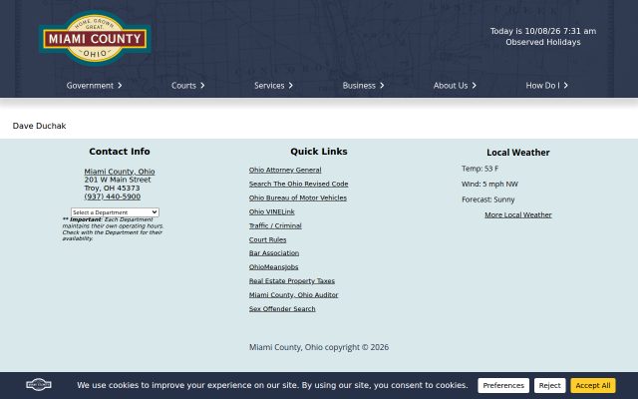Click the Forecast: Sunny text
Image resolution: width=638 pixels, height=399 pixels.
coord(487,199)
